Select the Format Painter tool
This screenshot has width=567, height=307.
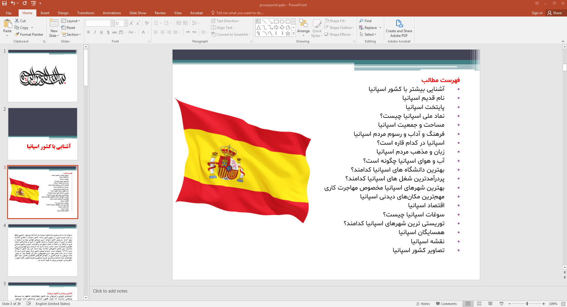29,35
